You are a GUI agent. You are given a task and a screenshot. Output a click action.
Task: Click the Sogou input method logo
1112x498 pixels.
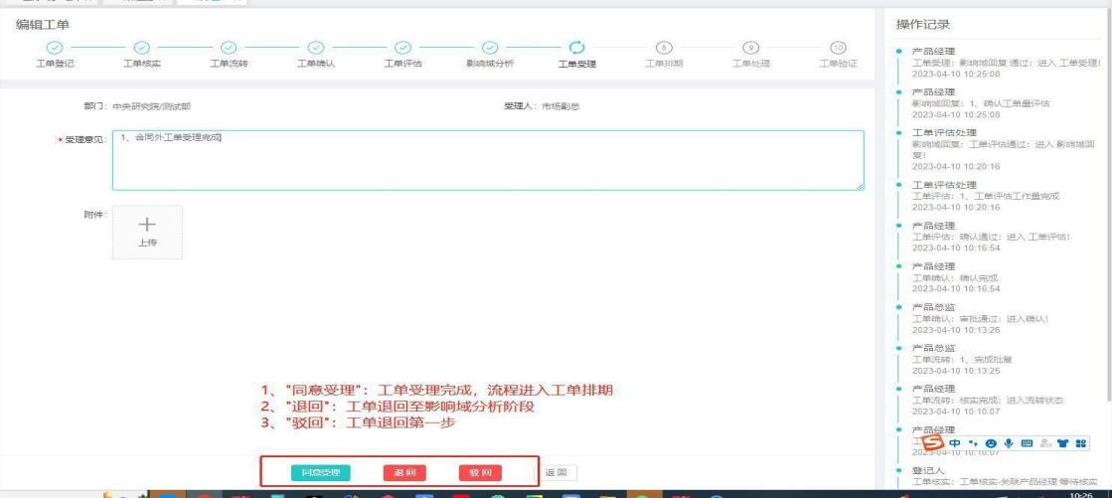click(932, 442)
